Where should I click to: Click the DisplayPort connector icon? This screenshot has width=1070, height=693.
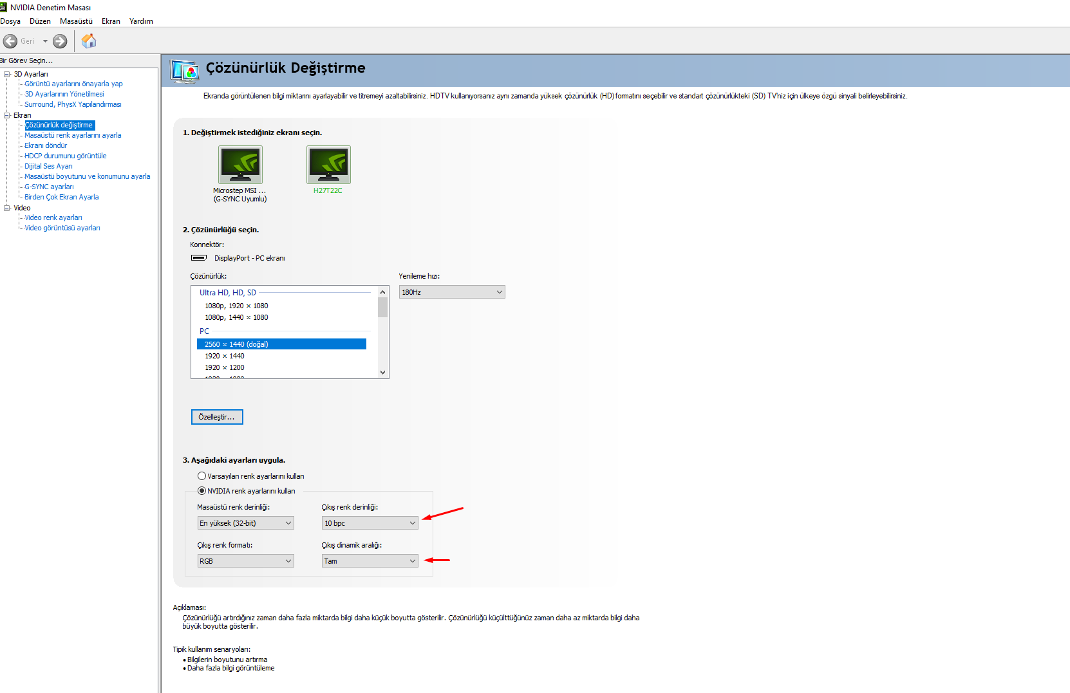tap(199, 258)
